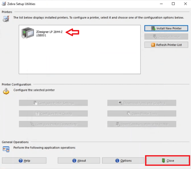Click the disabled Configure Print Quality button
This screenshot has height=169, width=191.
point(53,113)
